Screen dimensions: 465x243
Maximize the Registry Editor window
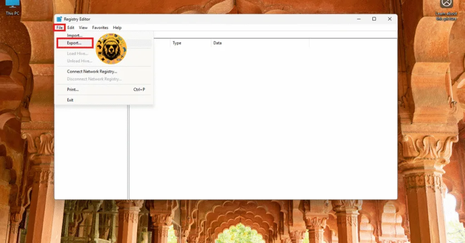pos(374,19)
